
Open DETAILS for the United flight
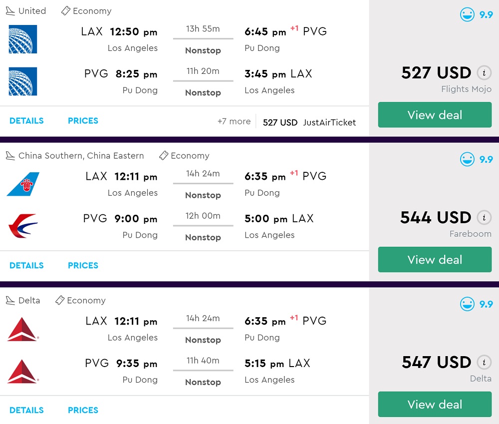26,121
